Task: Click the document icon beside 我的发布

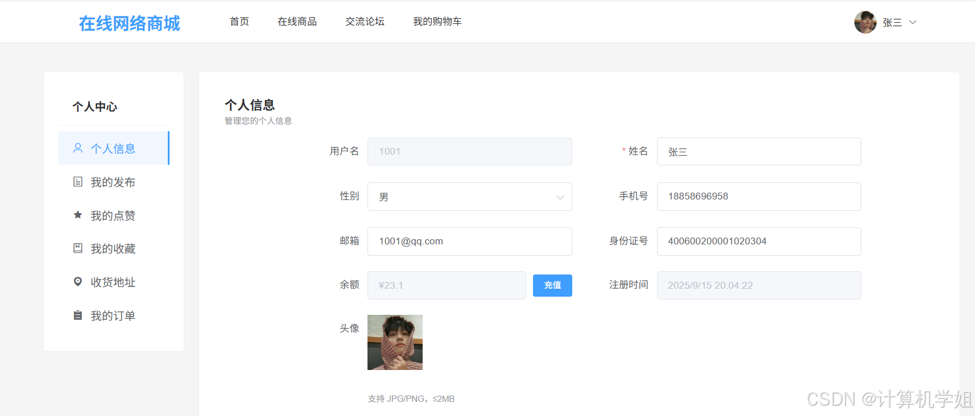Action: pos(78,182)
